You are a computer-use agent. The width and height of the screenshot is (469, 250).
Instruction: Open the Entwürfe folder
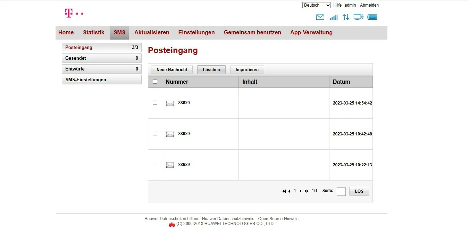102,69
